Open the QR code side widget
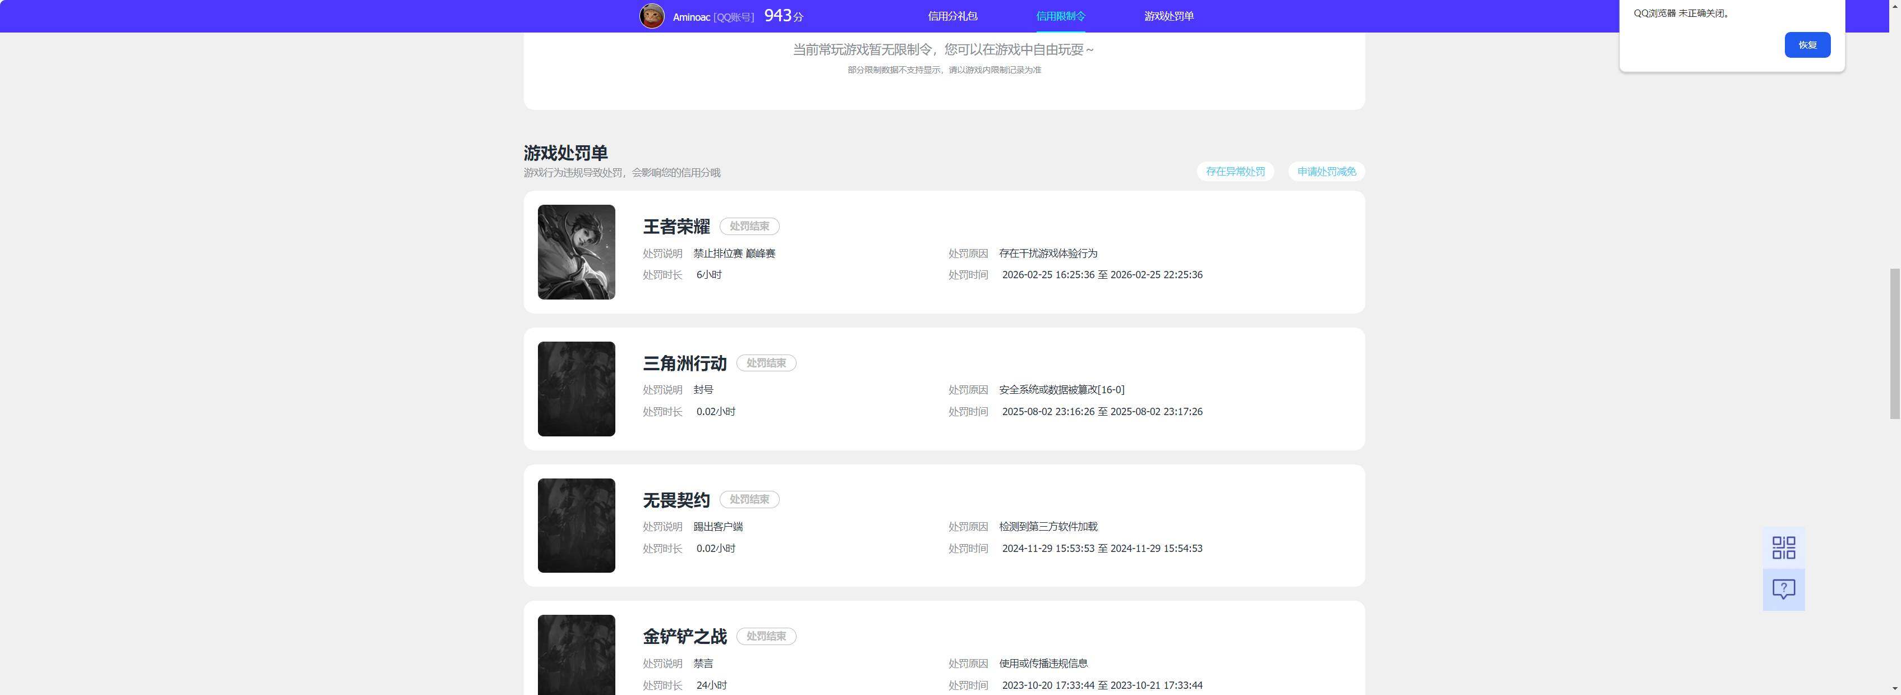The image size is (1901, 695). click(1784, 547)
